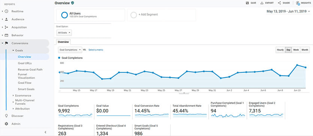Open the Funnel Visualization report

26,76
